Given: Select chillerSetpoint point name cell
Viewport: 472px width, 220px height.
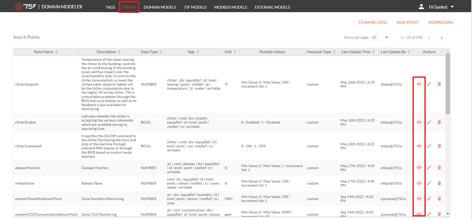Looking at the screenshot, I should [x=27, y=84].
